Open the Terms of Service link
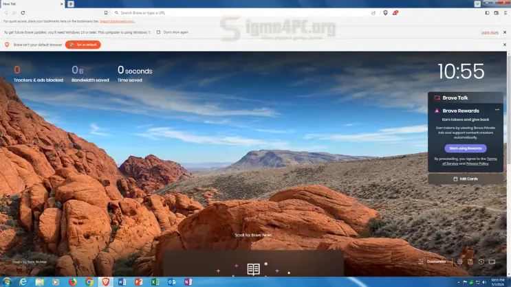This screenshot has width=511, height=287. coord(470,161)
